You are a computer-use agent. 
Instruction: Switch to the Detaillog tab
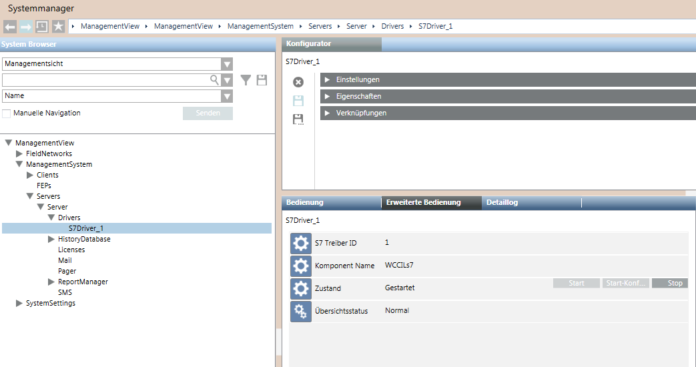tap(502, 203)
